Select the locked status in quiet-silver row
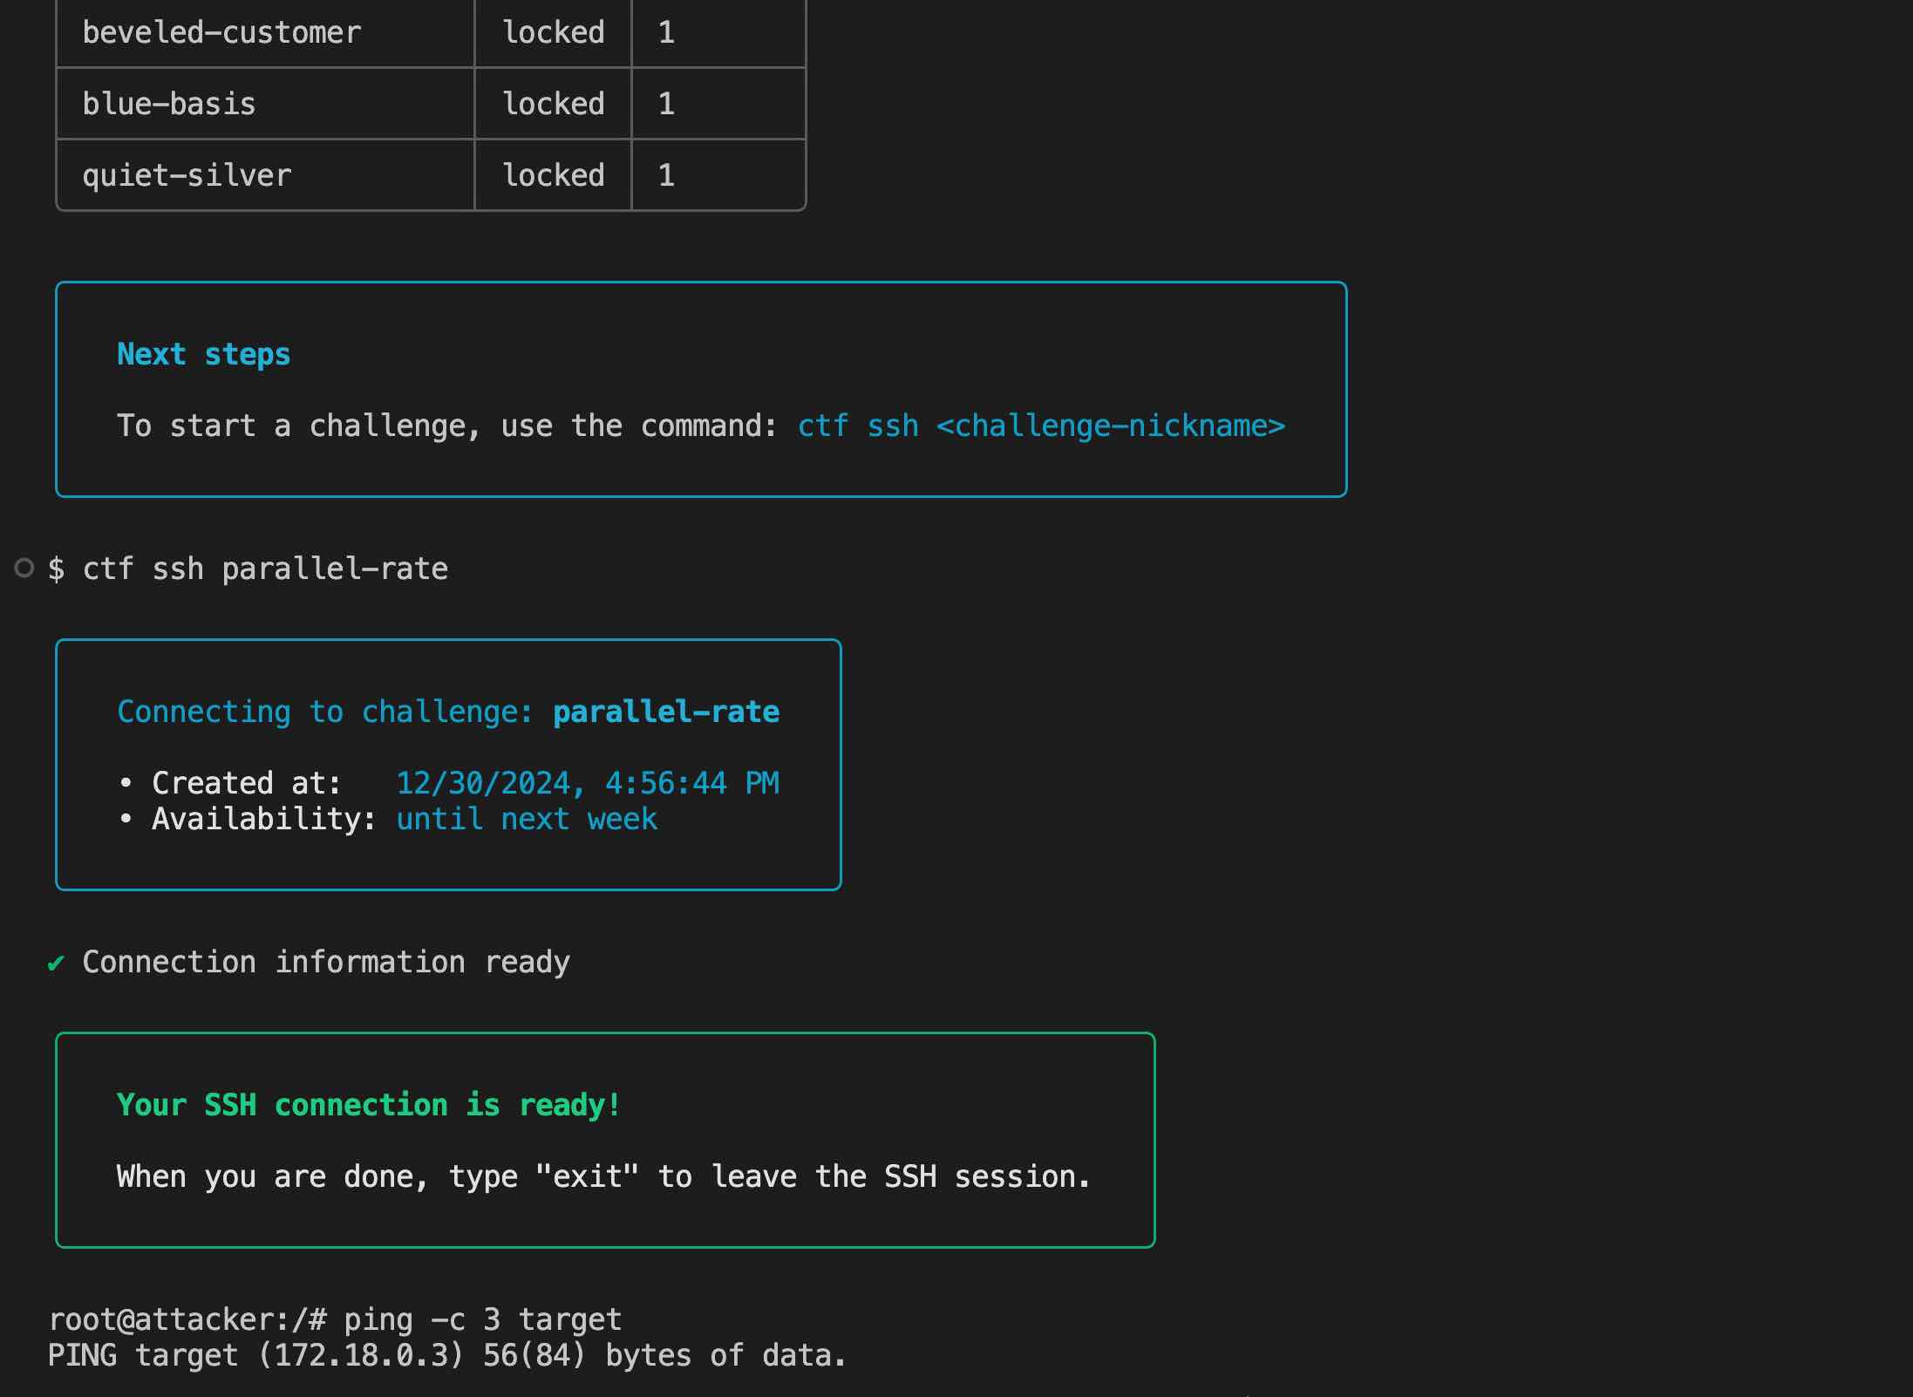The height and width of the screenshot is (1397, 1913). [x=554, y=175]
